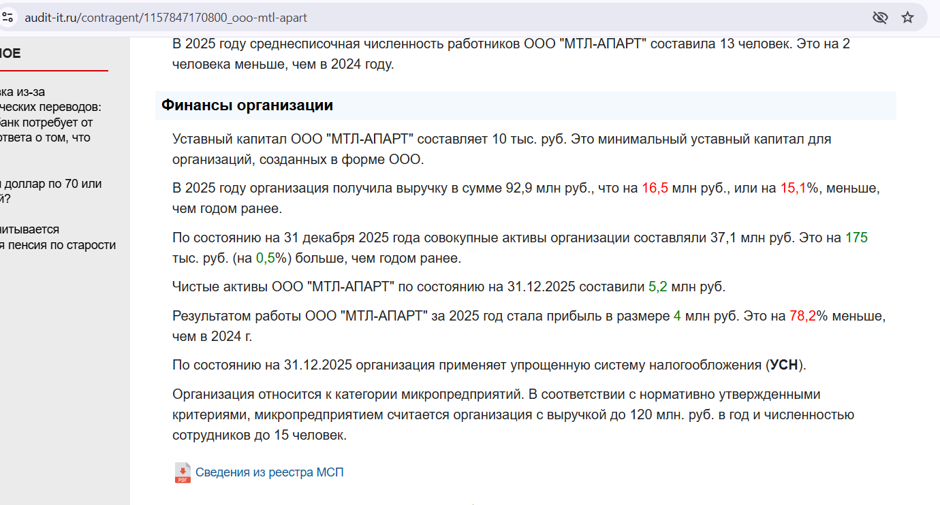This screenshot has width=940, height=505.
Task: Select the green percentage 0,5
Action: 266,259
